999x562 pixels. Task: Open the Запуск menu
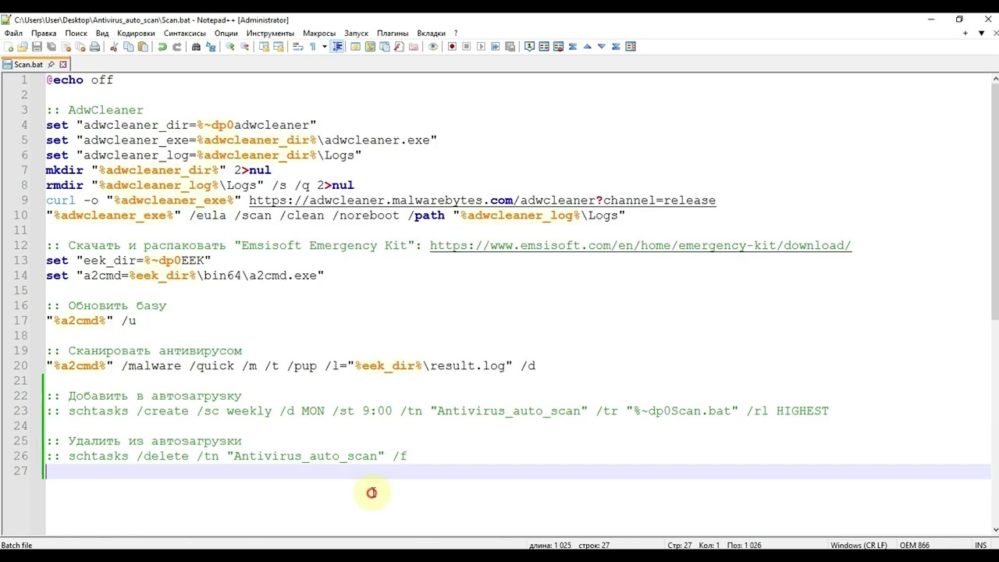pyautogui.click(x=356, y=34)
